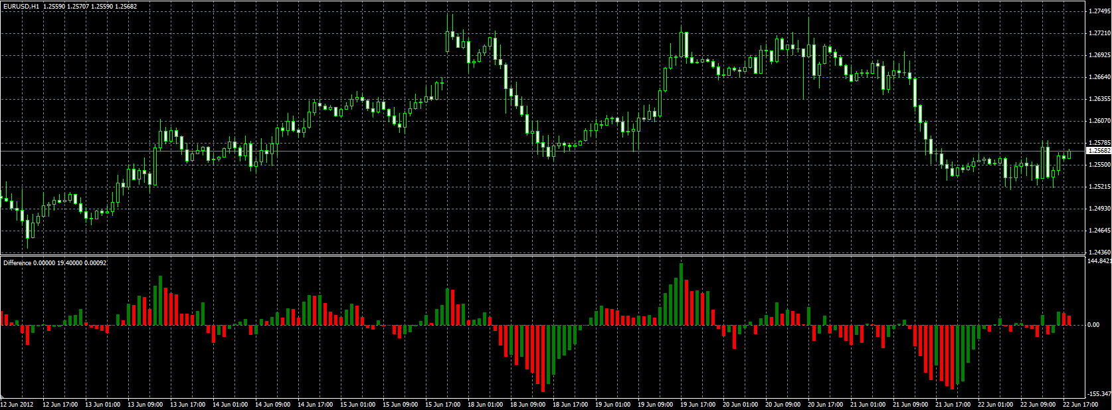Click the 20 Jun 09:00 time label
The height and width of the screenshot is (410, 1112).
(783, 405)
